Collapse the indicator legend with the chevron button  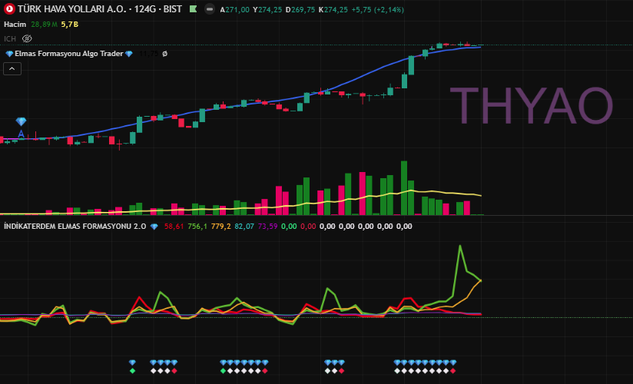pos(12,69)
